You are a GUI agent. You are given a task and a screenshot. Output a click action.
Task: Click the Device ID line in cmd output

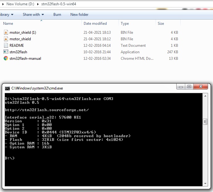50,132
